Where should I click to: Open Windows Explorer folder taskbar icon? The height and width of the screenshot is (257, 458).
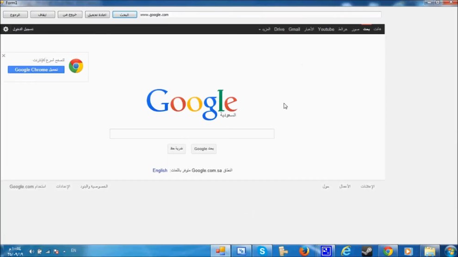tap(430, 251)
